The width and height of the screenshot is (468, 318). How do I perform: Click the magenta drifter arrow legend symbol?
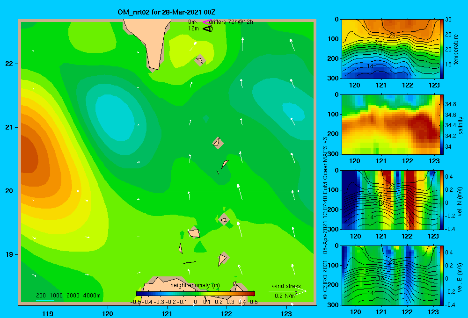[x=206, y=22]
